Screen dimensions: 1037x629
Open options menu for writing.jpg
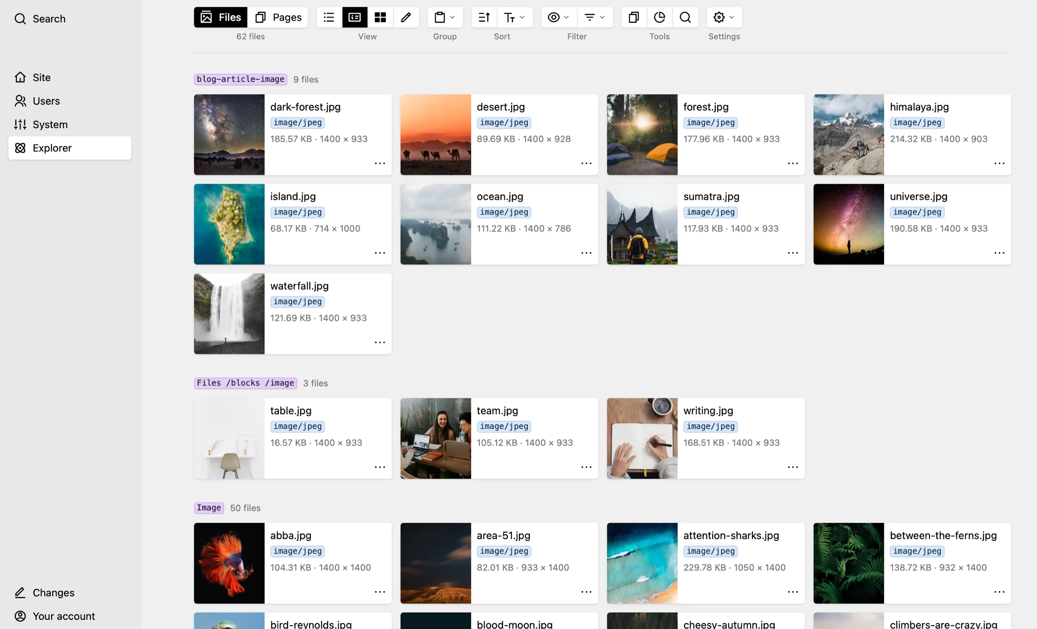(793, 467)
